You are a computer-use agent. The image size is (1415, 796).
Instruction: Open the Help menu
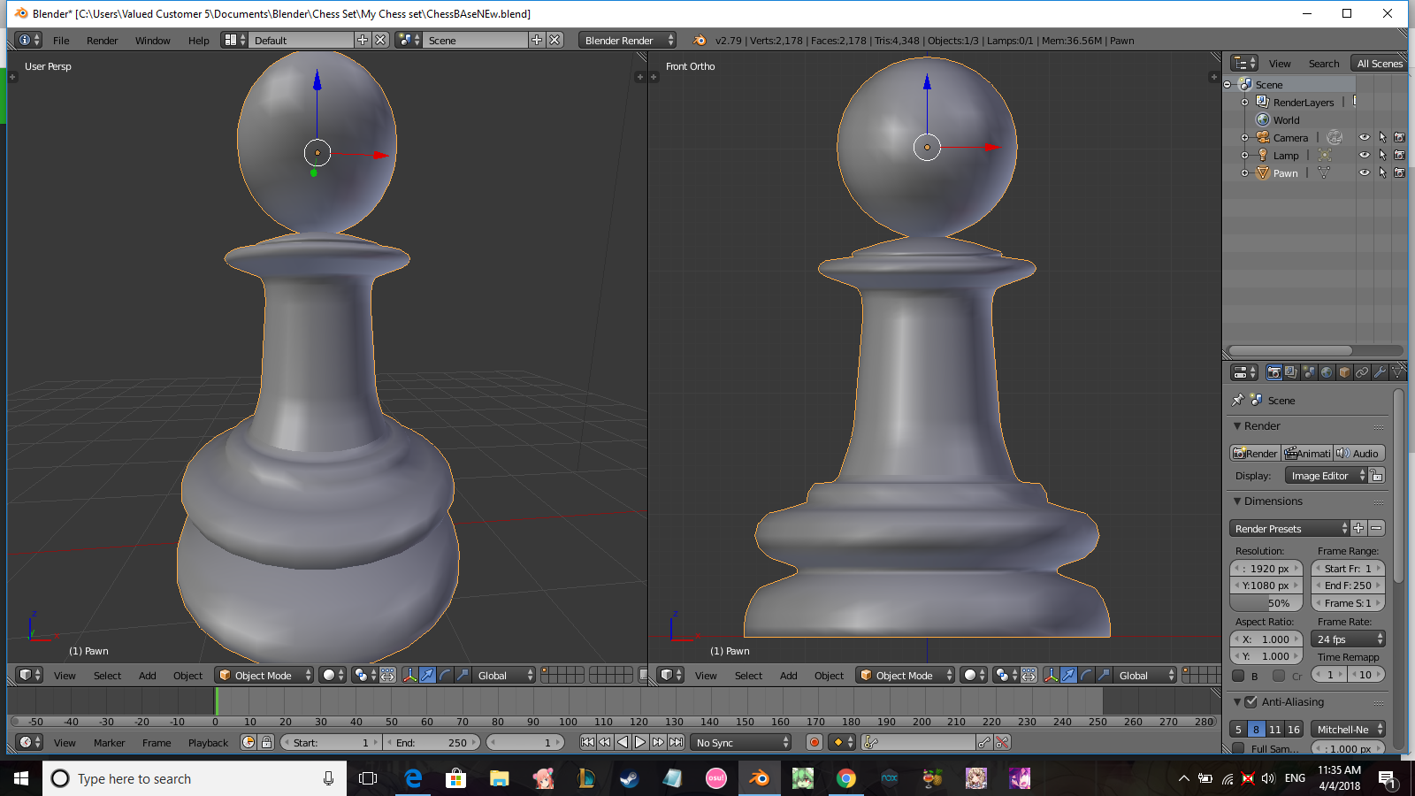point(198,40)
